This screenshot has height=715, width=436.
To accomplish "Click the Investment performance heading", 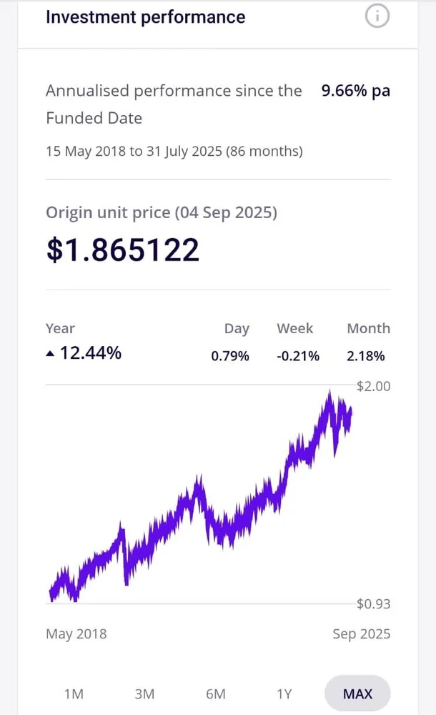I will pos(145,17).
